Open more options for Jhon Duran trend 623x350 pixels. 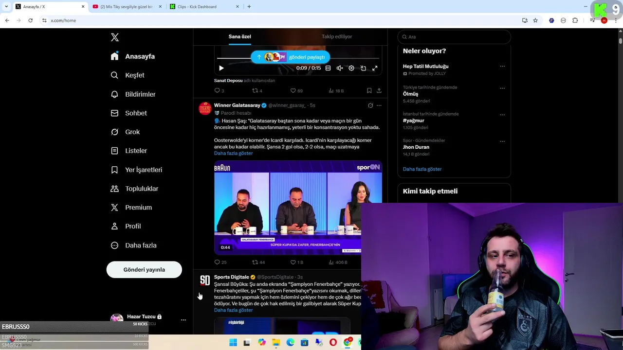tap(502, 141)
